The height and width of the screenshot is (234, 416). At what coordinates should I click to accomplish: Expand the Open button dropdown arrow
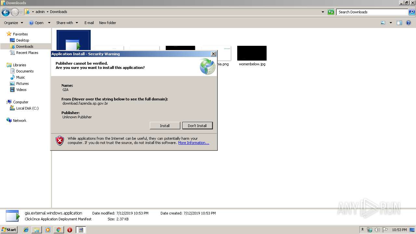(x=49, y=23)
